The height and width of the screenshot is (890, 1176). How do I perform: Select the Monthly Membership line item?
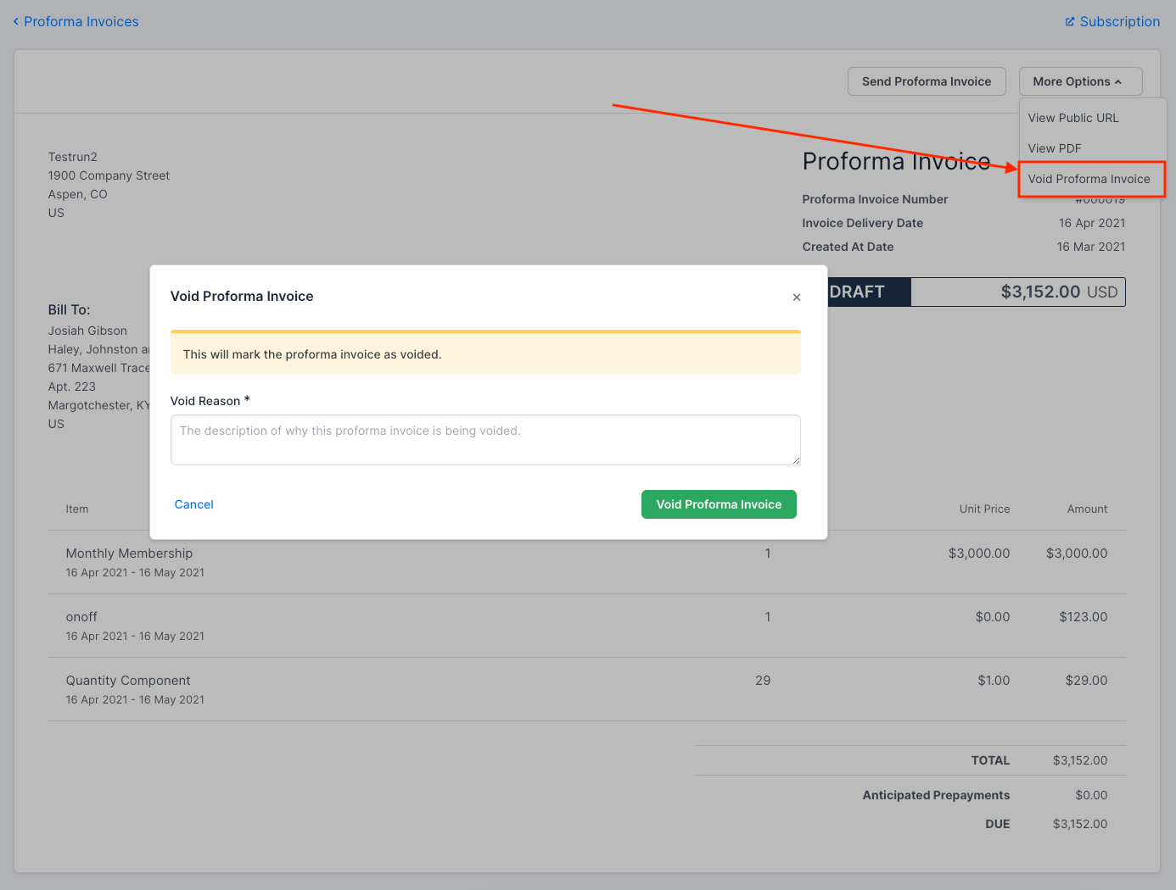tap(129, 553)
